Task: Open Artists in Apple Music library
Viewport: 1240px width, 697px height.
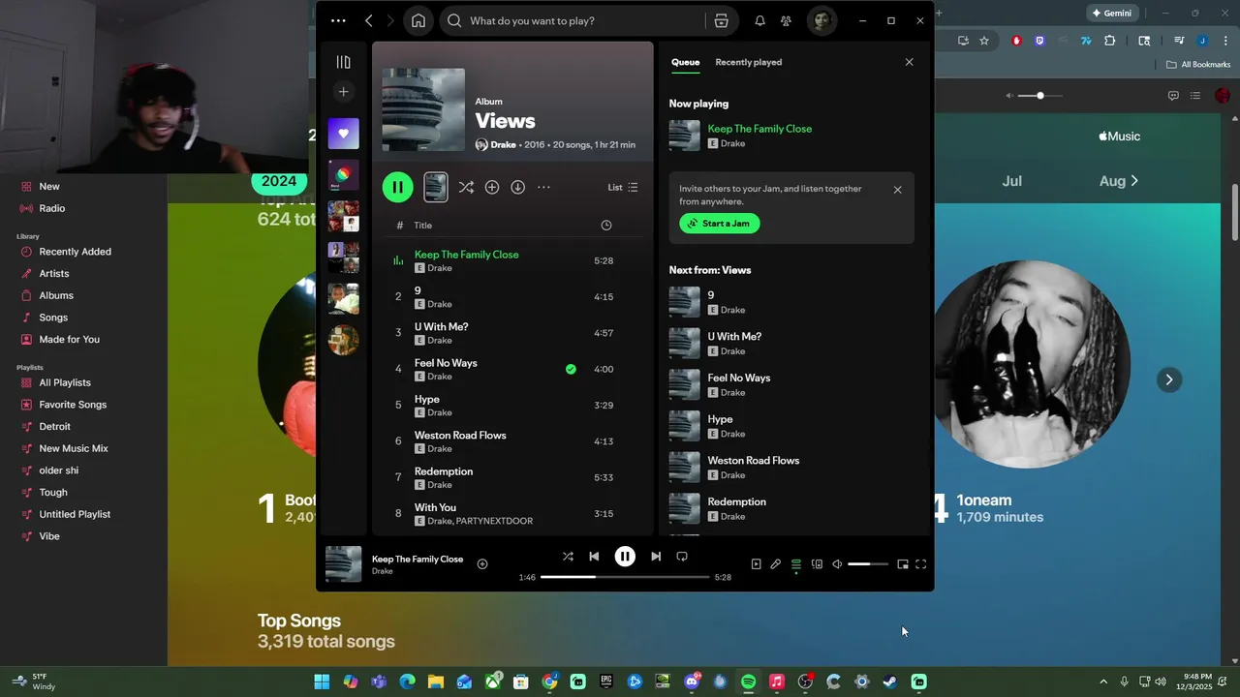Action: [x=54, y=274]
